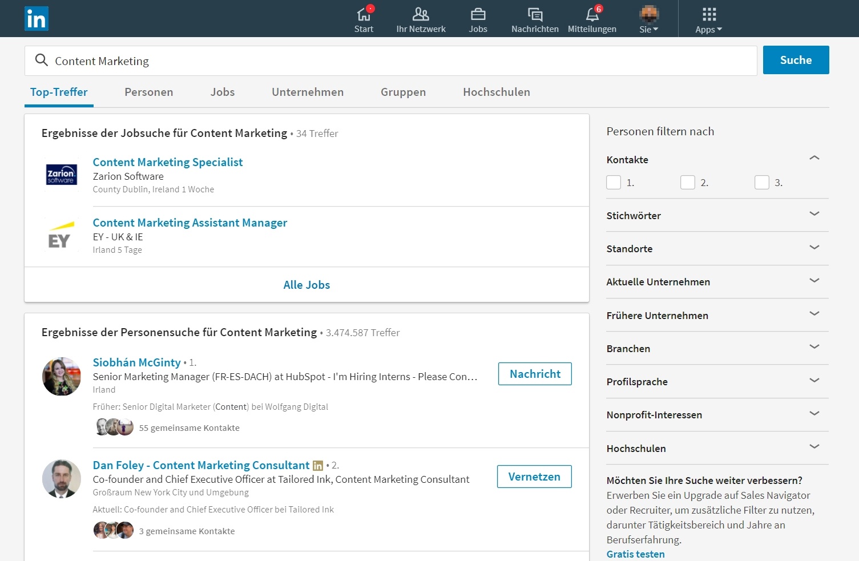Expand the Nonprofit-Interessen filter

(x=814, y=414)
